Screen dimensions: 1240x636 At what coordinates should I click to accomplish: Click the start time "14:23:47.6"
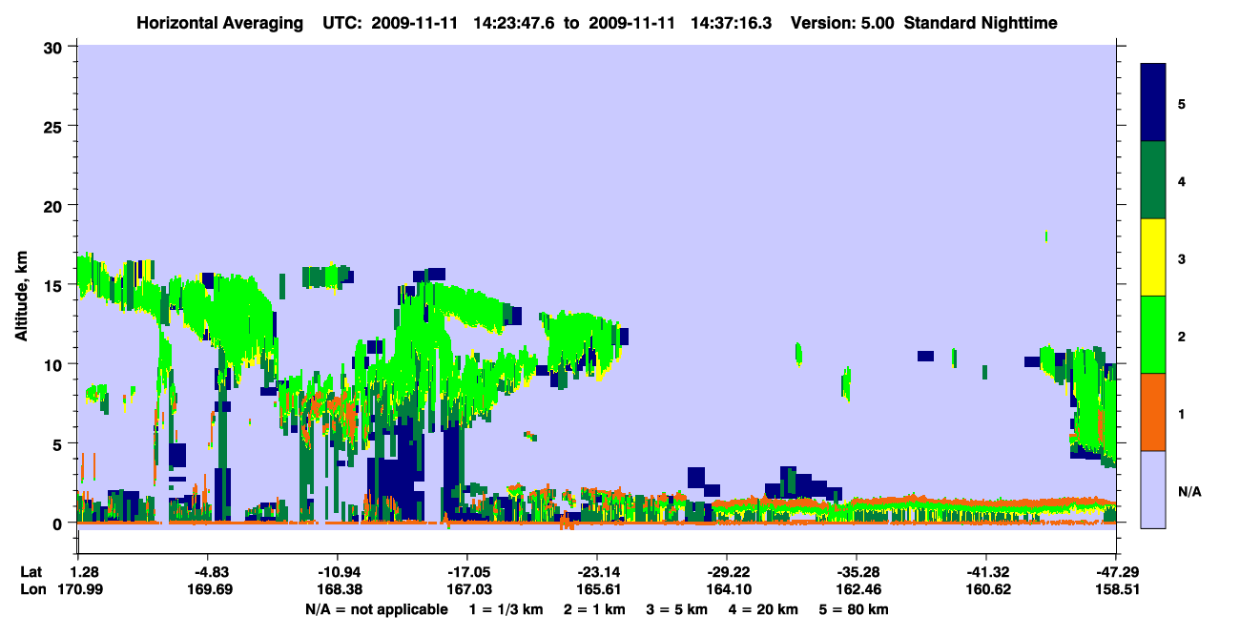click(x=512, y=22)
